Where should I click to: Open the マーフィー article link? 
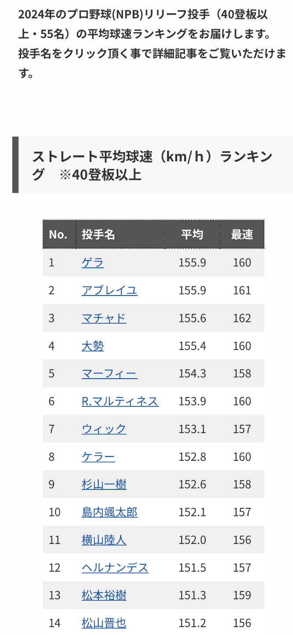pyautogui.click(x=109, y=374)
